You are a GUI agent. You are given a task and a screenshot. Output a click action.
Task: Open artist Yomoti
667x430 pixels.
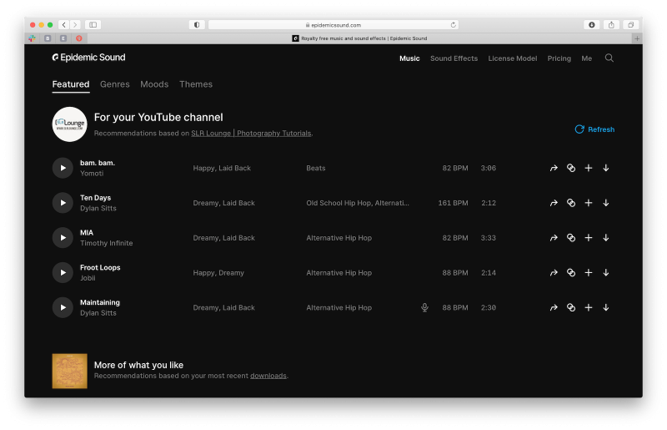coord(92,174)
